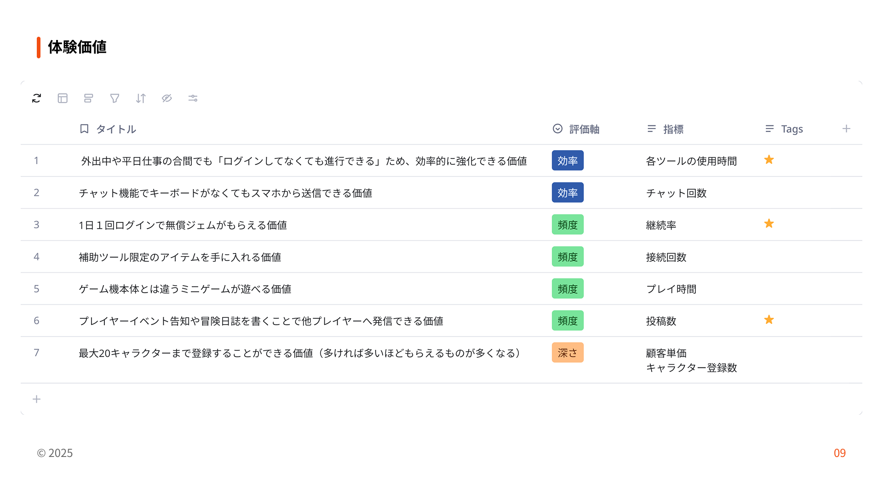Open the 指標 column header menu
The image size is (883, 496).
[x=665, y=129]
